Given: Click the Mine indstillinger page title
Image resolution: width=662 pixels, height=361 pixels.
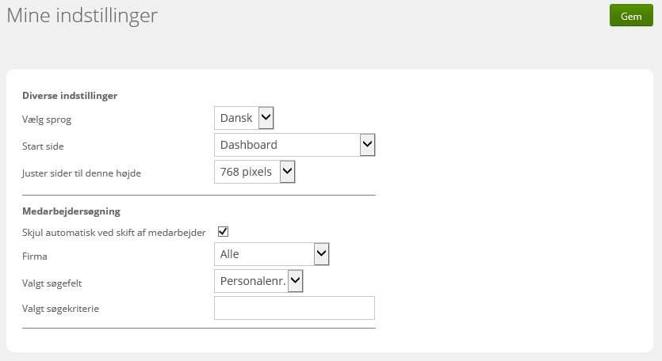Looking at the screenshot, I should (82, 16).
